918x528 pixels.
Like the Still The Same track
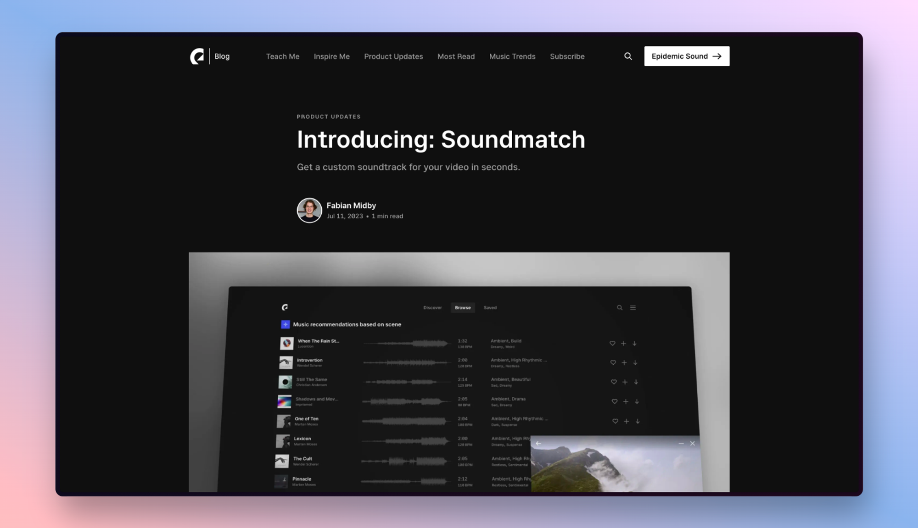[613, 382]
